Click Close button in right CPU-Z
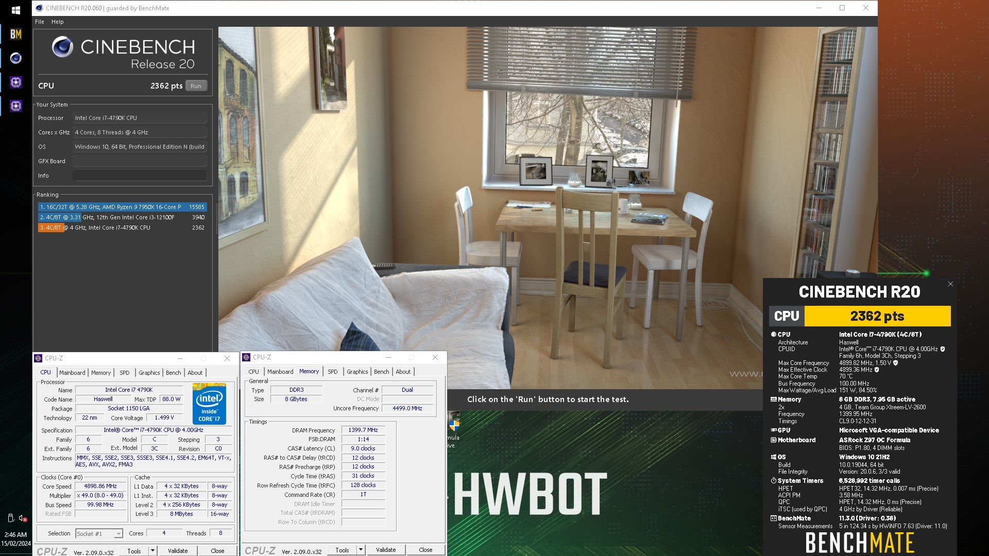Screen dimensions: 989x556 point(425,550)
